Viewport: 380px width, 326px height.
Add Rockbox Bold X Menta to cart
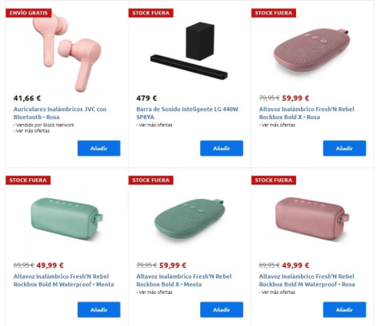[x=222, y=310]
